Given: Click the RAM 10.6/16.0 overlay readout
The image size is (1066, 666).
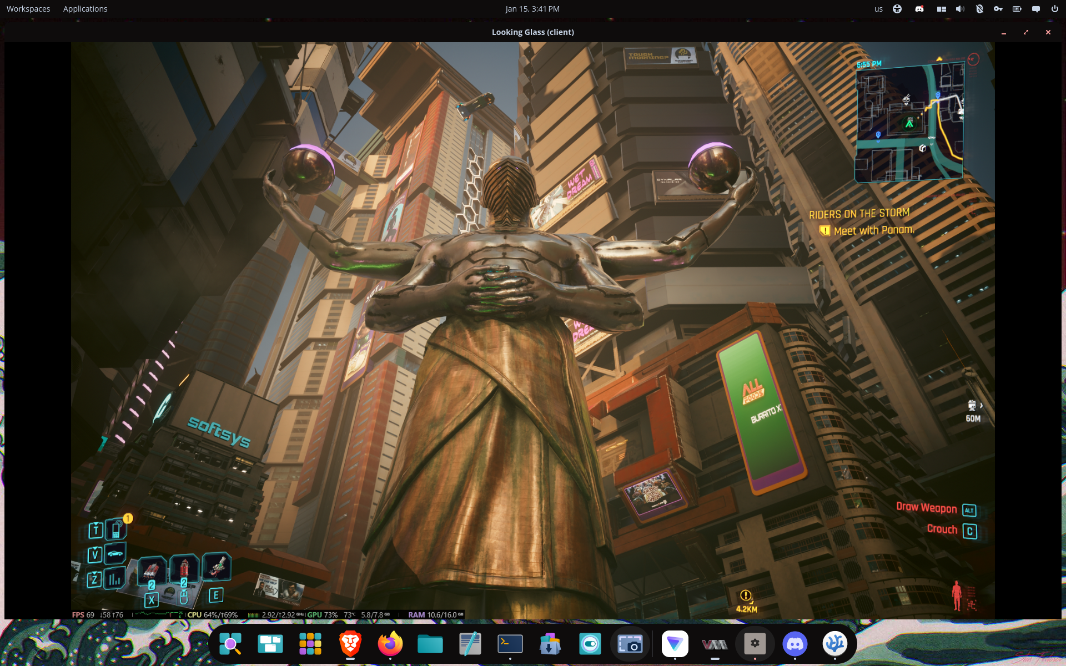Looking at the screenshot, I should (436, 615).
